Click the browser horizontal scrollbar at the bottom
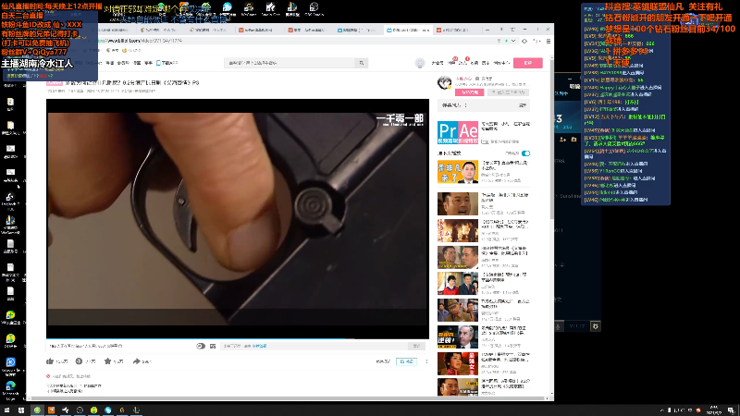 pos(288,398)
